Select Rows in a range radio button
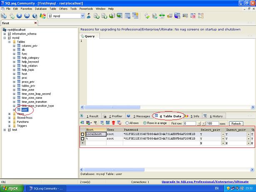256x192 pixels. [x=145, y=123]
